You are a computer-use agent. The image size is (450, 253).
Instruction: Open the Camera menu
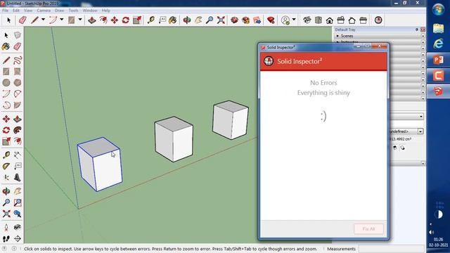44,11
